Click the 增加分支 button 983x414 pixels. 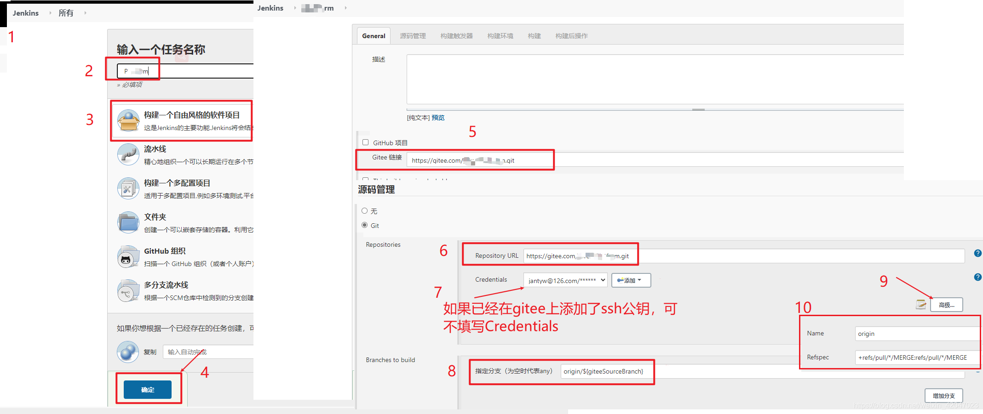(x=944, y=396)
